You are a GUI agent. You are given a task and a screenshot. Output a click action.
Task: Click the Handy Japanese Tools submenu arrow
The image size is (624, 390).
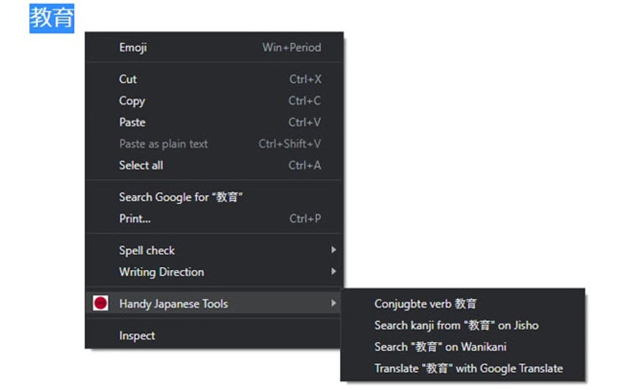tap(333, 303)
